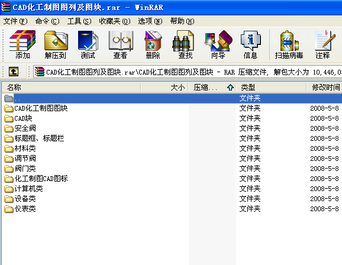Image resolution: width=342 pixels, height=265 pixels.
Task: Click the 删除 (Delete) toolbar icon
Action: 153,45
